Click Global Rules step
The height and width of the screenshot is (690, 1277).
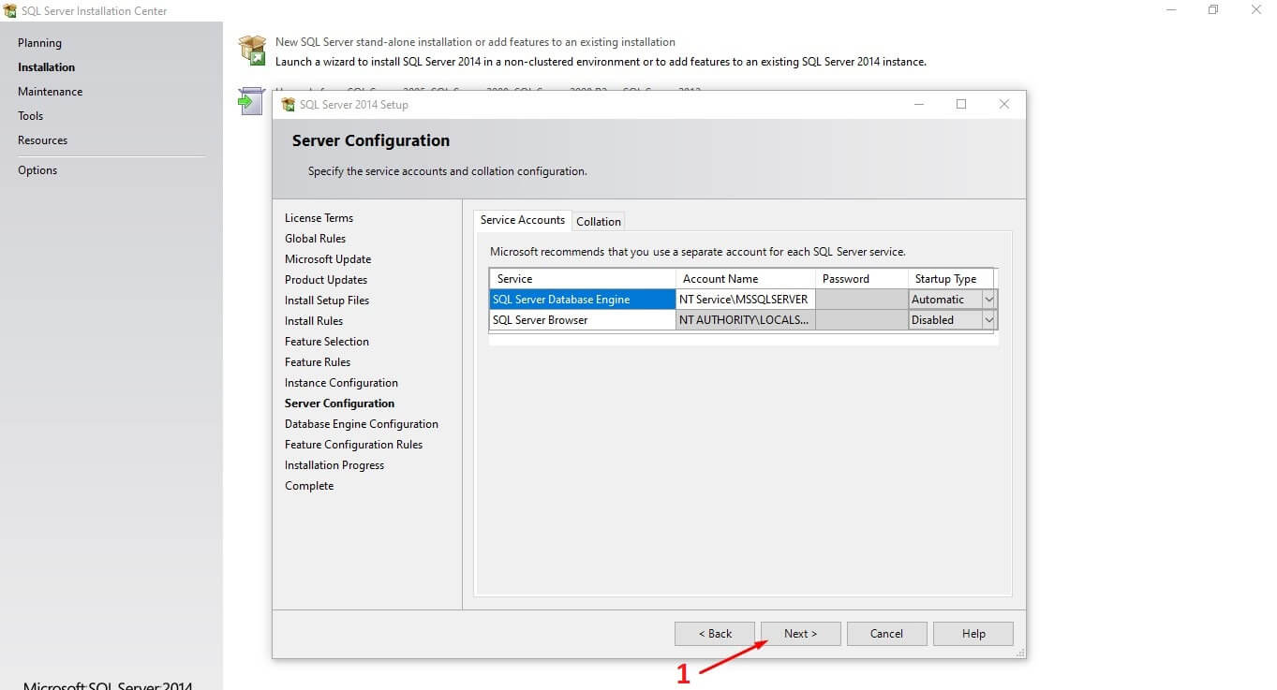click(315, 239)
